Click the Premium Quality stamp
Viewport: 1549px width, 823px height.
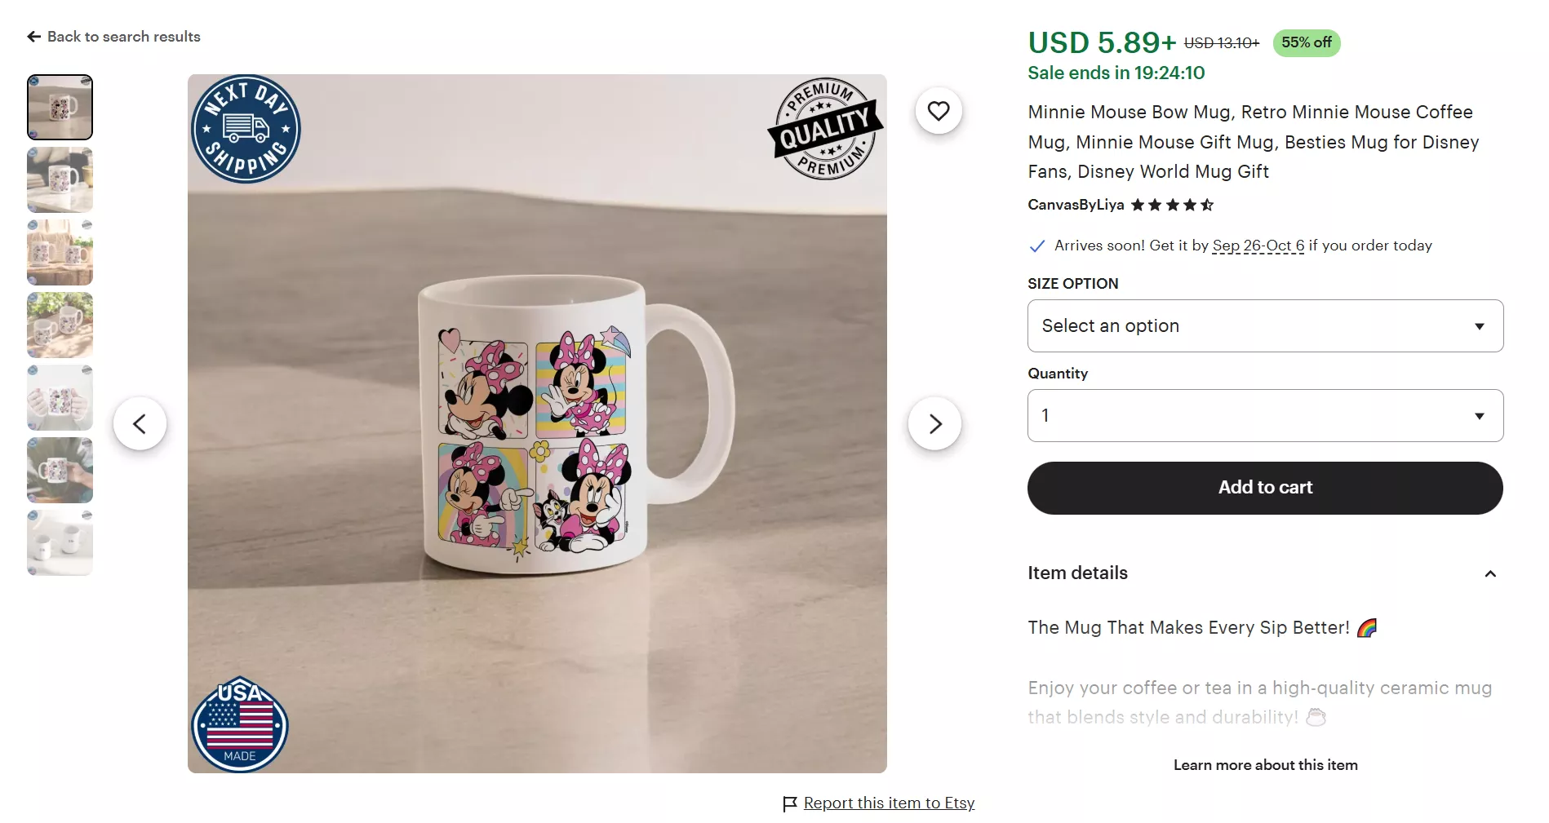[826, 129]
